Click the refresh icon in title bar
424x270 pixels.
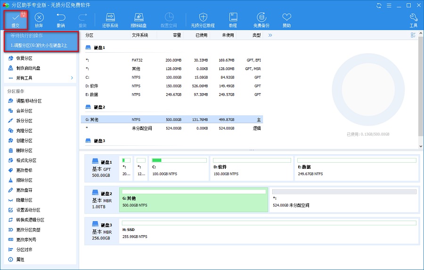pos(380,5)
